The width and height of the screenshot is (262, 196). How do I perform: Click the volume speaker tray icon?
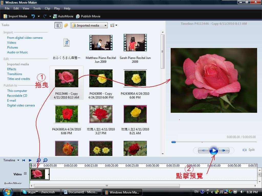tap(242, 192)
